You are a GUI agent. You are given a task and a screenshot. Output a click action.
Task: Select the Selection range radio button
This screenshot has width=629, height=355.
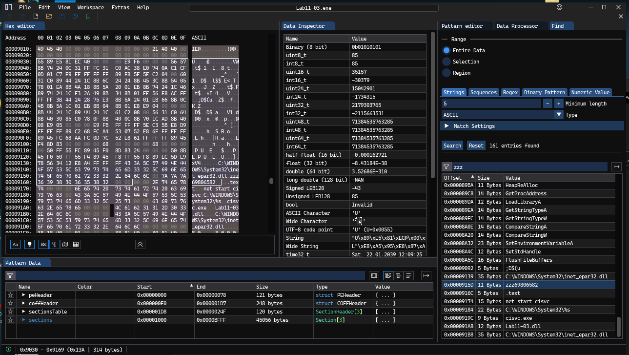[x=446, y=62]
